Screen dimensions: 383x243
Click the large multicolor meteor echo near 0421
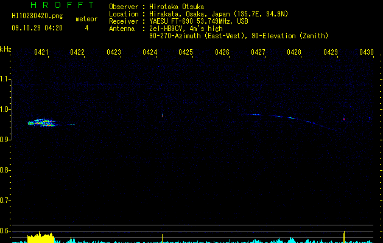(42, 123)
